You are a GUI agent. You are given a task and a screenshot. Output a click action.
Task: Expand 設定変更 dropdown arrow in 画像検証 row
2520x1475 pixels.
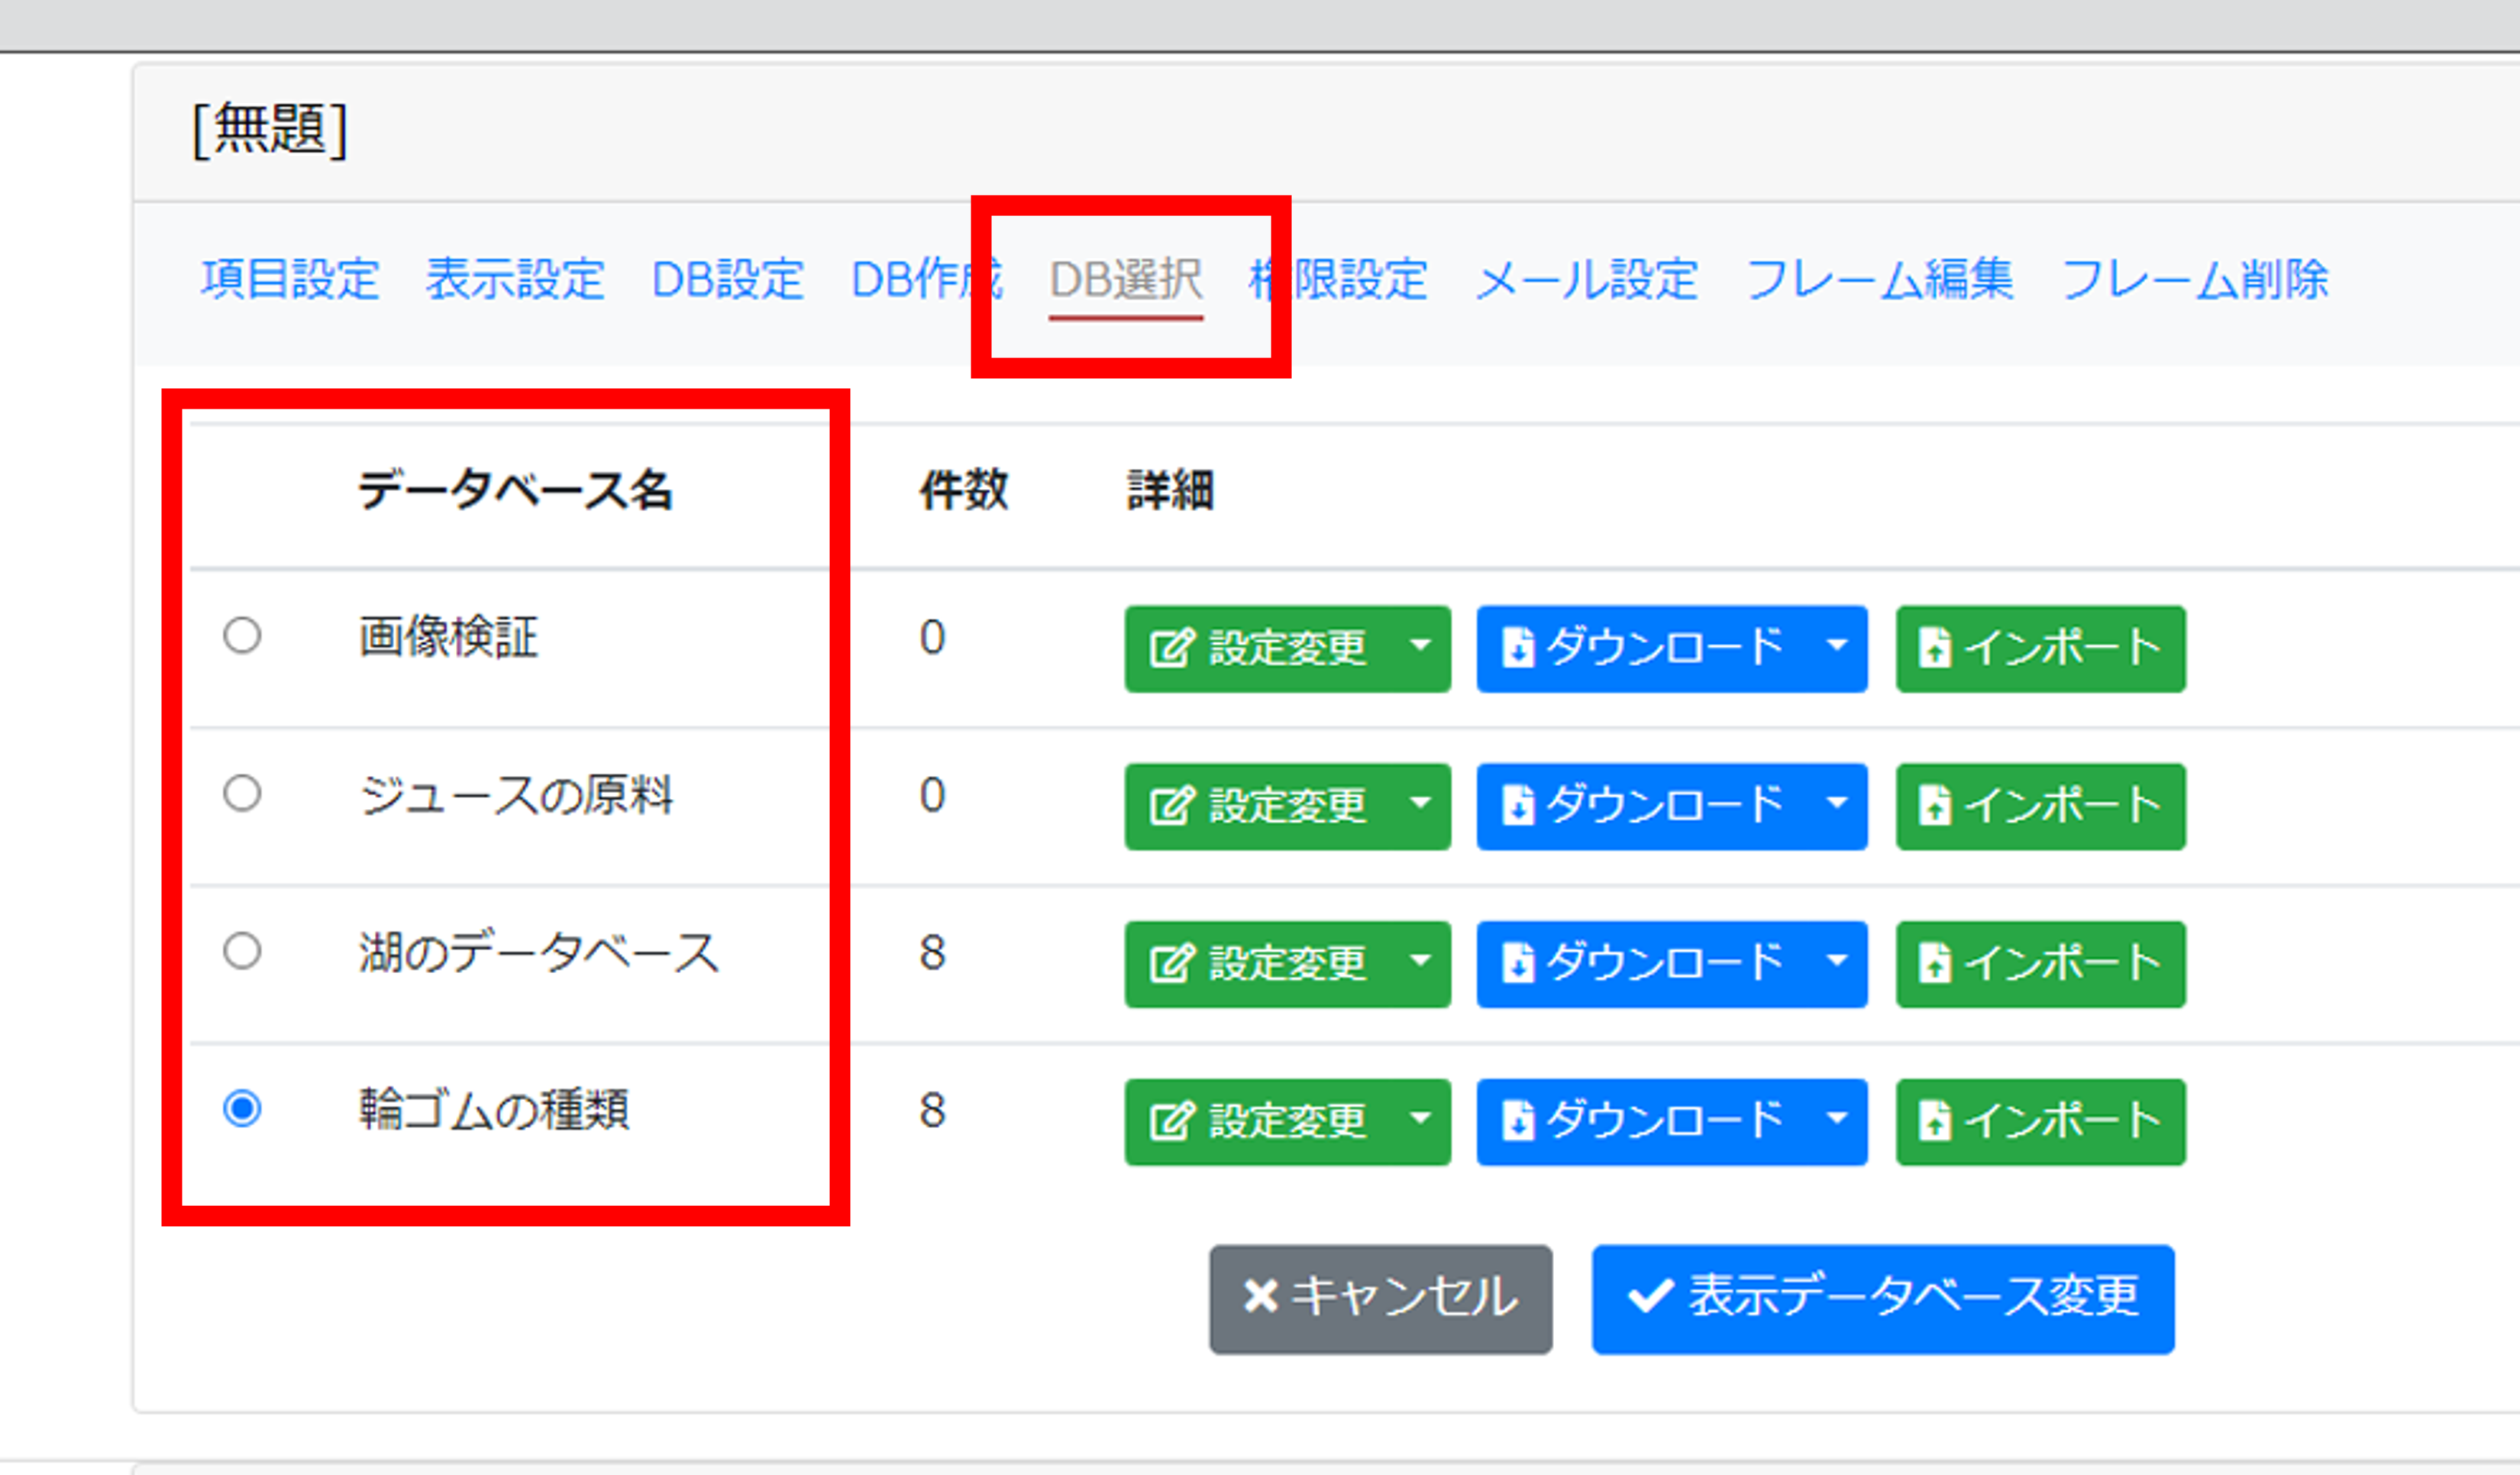coord(1421,648)
